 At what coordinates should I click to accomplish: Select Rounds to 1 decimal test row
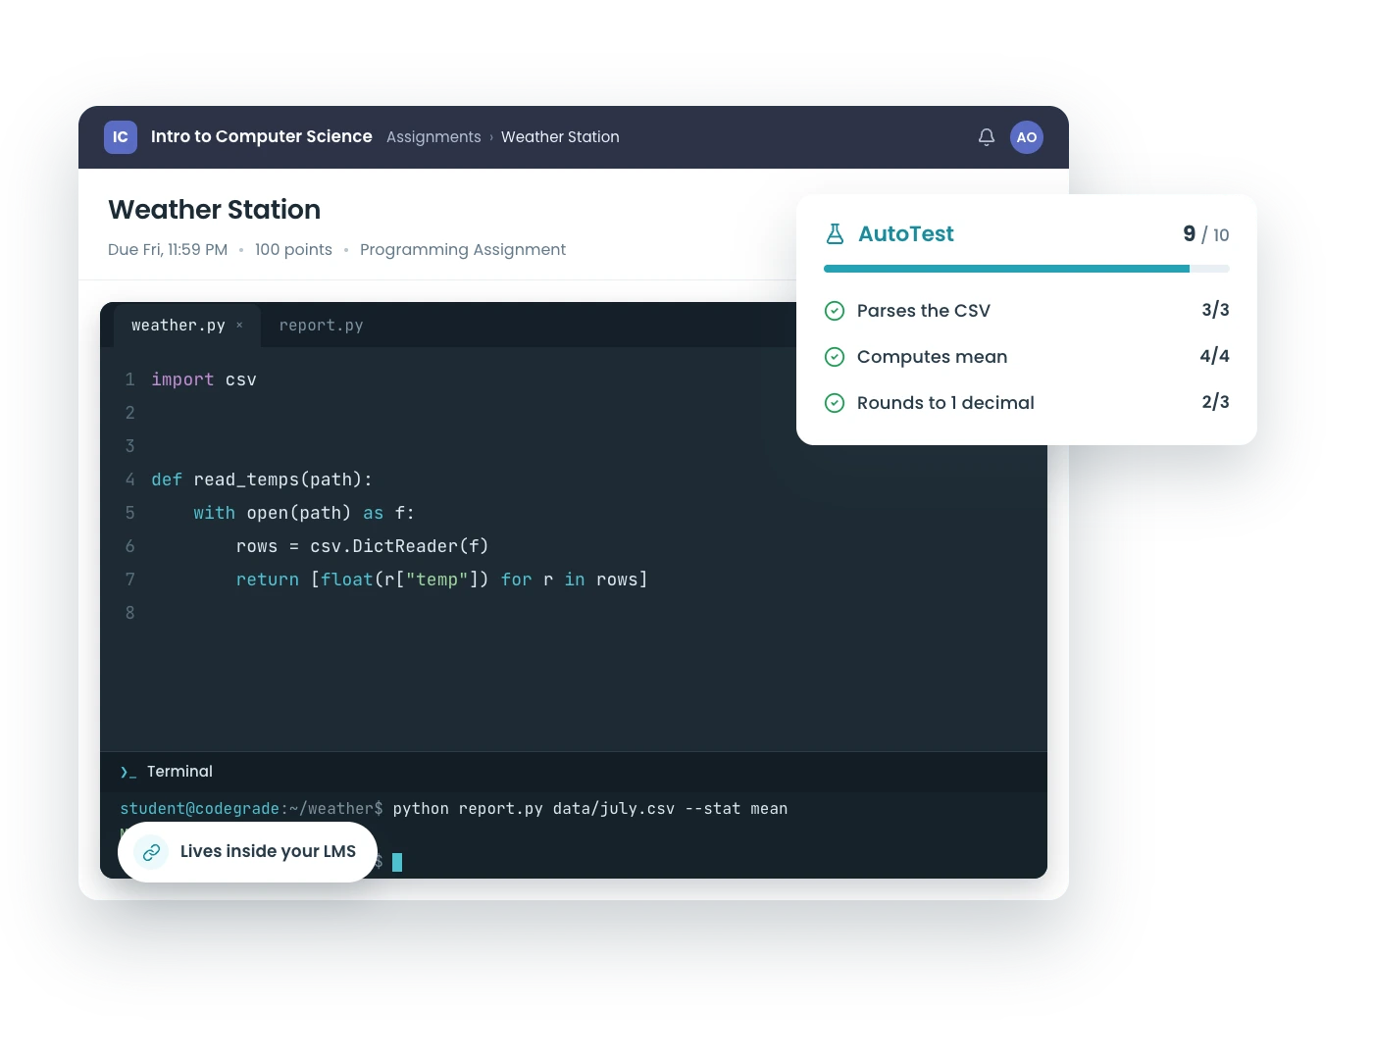(1027, 403)
